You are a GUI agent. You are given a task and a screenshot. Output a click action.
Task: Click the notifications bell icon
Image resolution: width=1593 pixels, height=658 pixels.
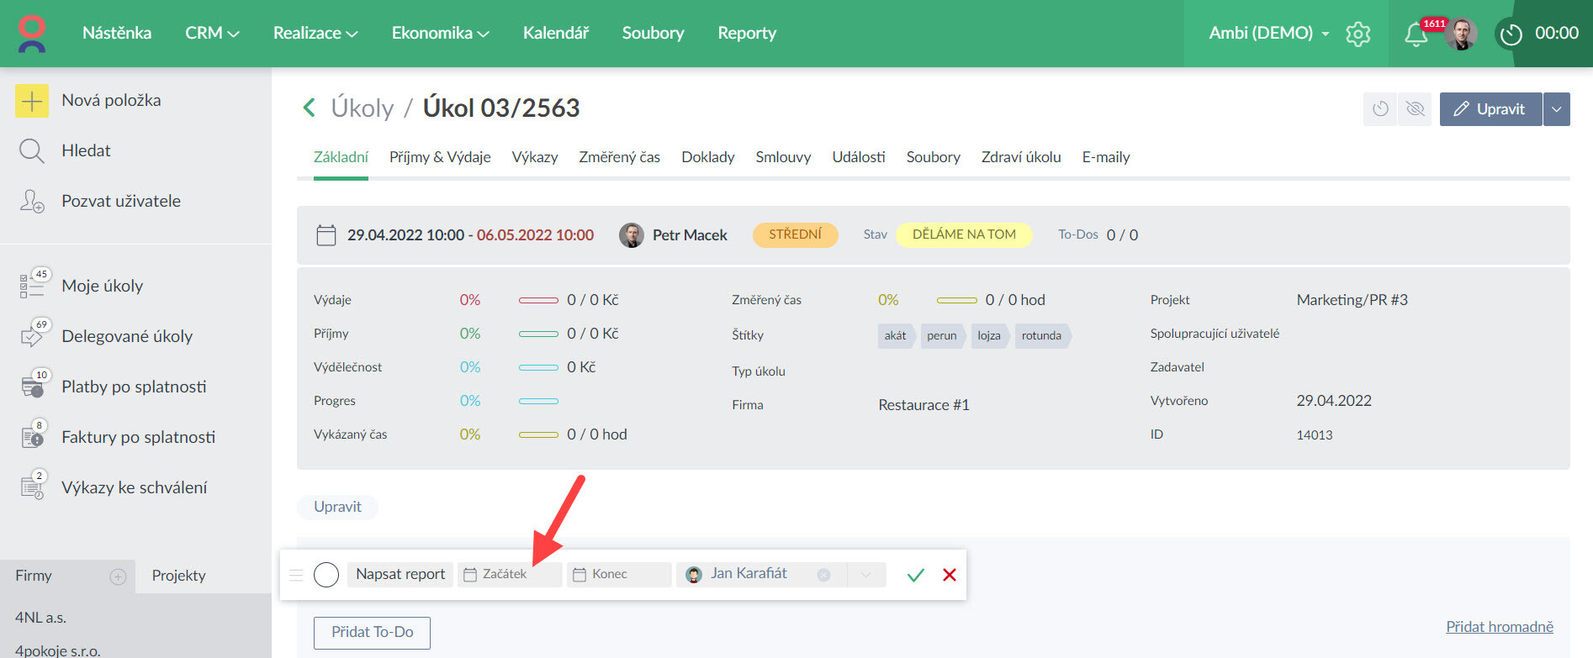[x=1416, y=34]
